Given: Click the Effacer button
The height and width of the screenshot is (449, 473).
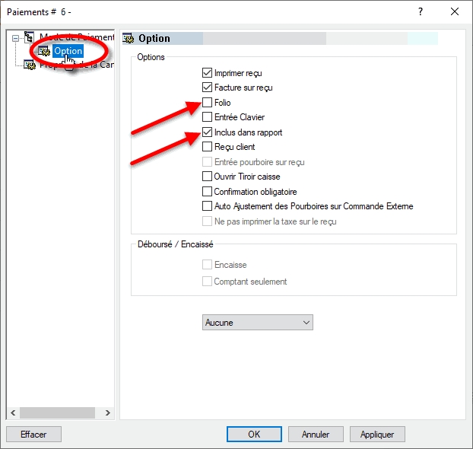Looking at the screenshot, I should [x=33, y=435].
